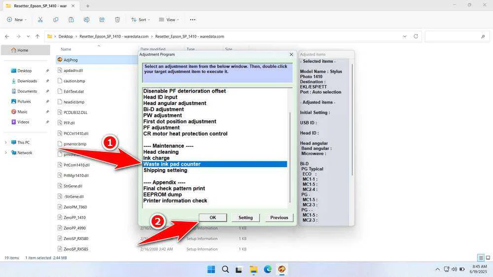
Task: Click the Delete trash can icon
Action: click(x=117, y=20)
